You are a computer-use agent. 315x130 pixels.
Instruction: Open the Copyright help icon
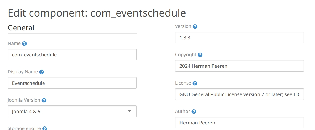(x=200, y=55)
